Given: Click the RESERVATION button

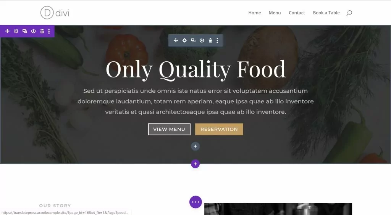Looking at the screenshot, I should [219, 129].
